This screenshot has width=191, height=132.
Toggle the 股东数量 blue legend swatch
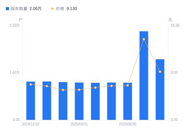pyautogui.click(x=7, y=9)
